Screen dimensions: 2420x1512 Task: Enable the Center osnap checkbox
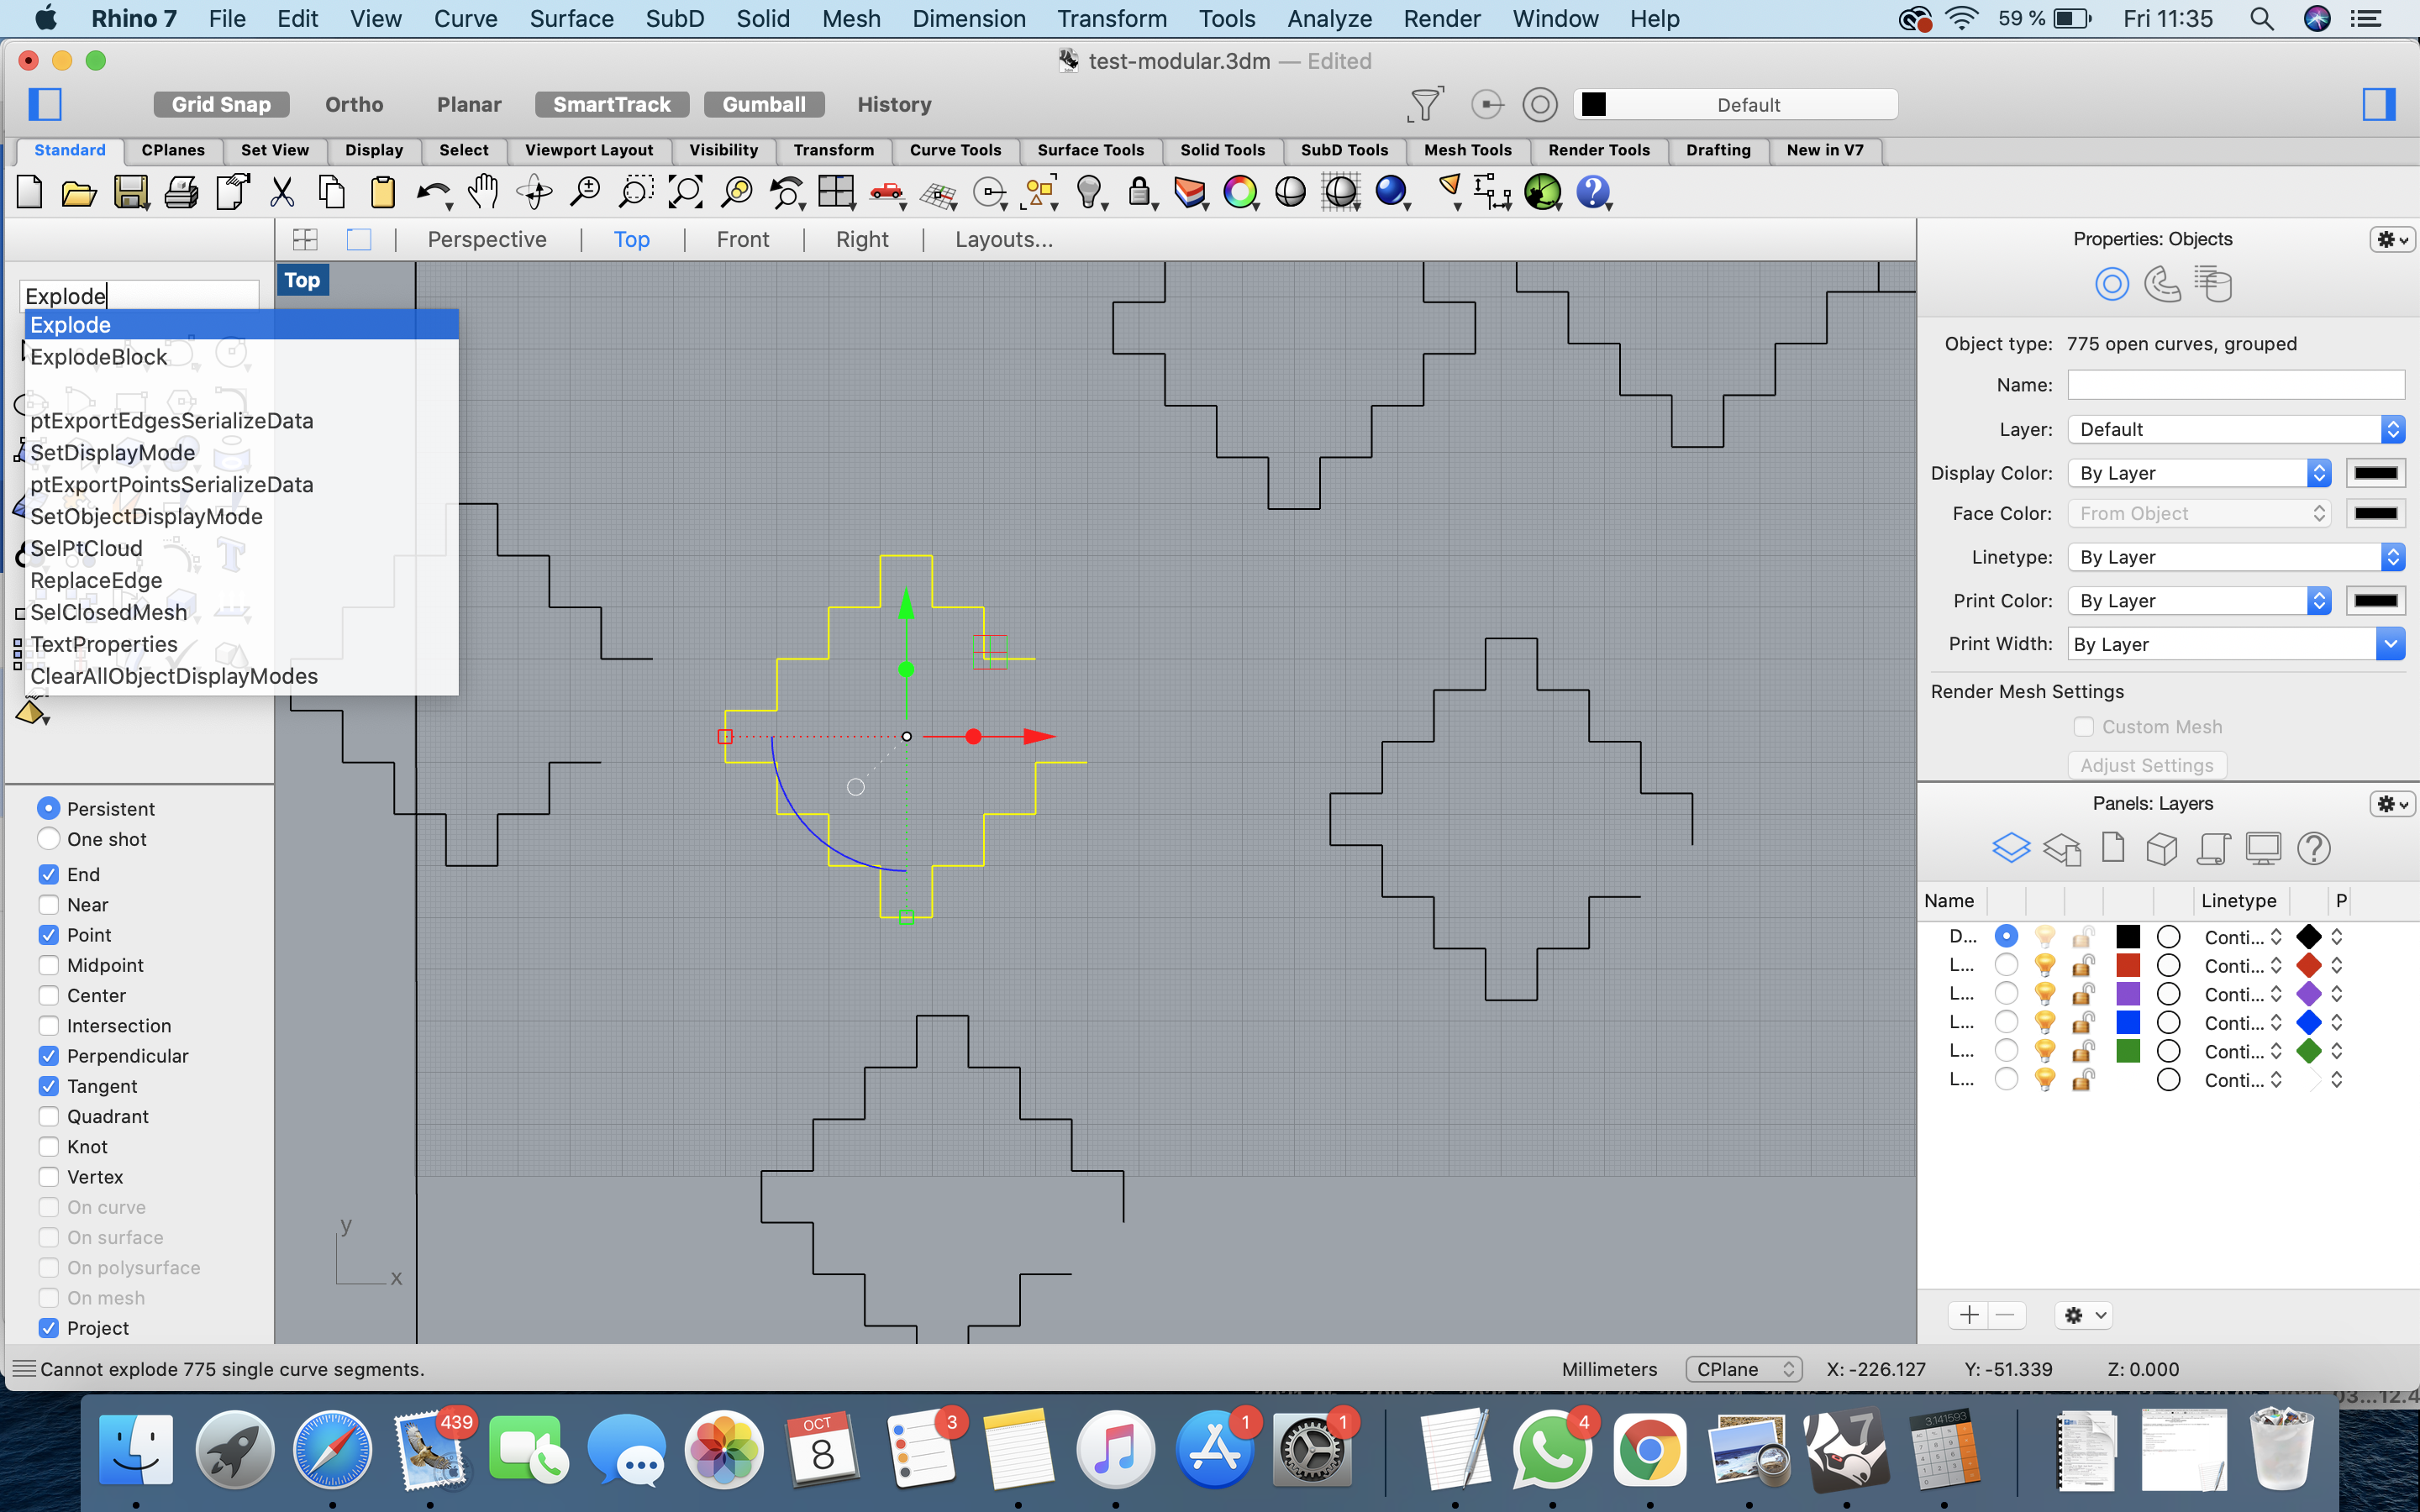48,995
